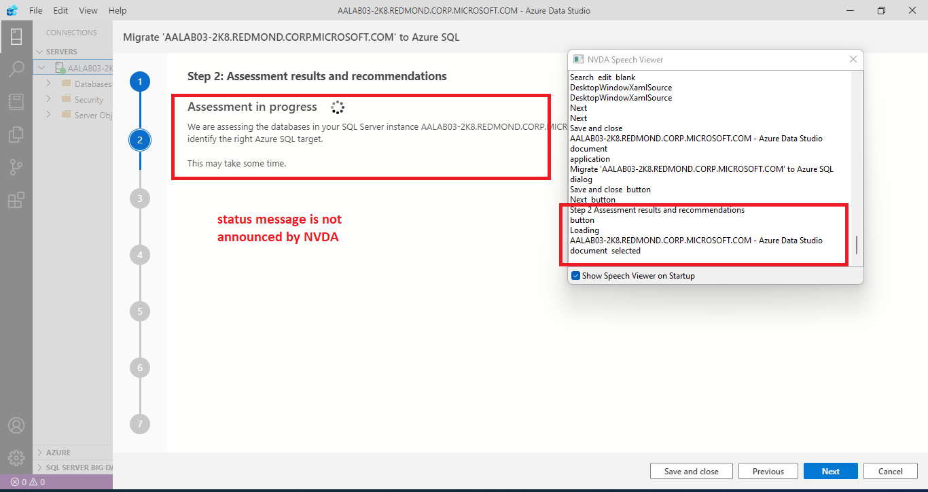The image size is (928, 492).
Task: Open the View menu
Action: [x=88, y=10]
